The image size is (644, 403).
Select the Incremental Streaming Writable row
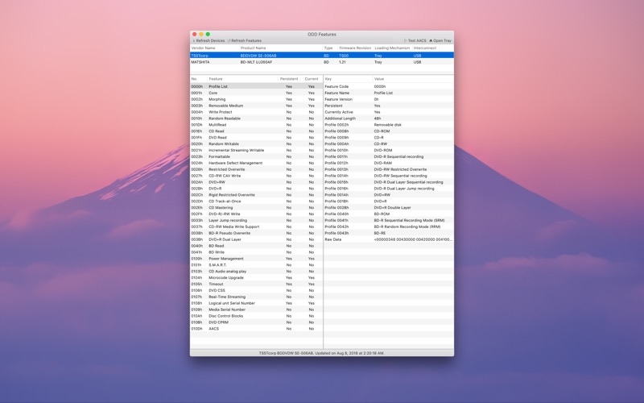tap(256, 150)
